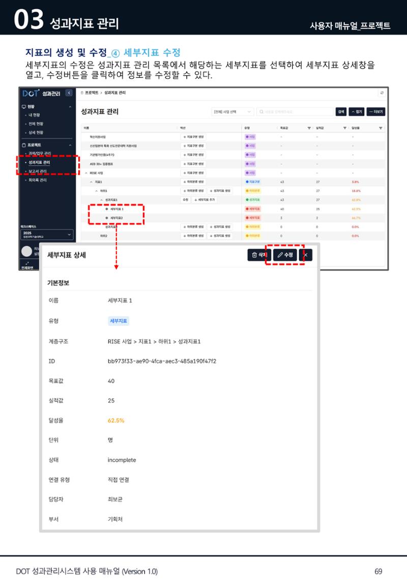Click 지표구분 생성 for AID 30+ 집중캠프 row

(x=193, y=164)
